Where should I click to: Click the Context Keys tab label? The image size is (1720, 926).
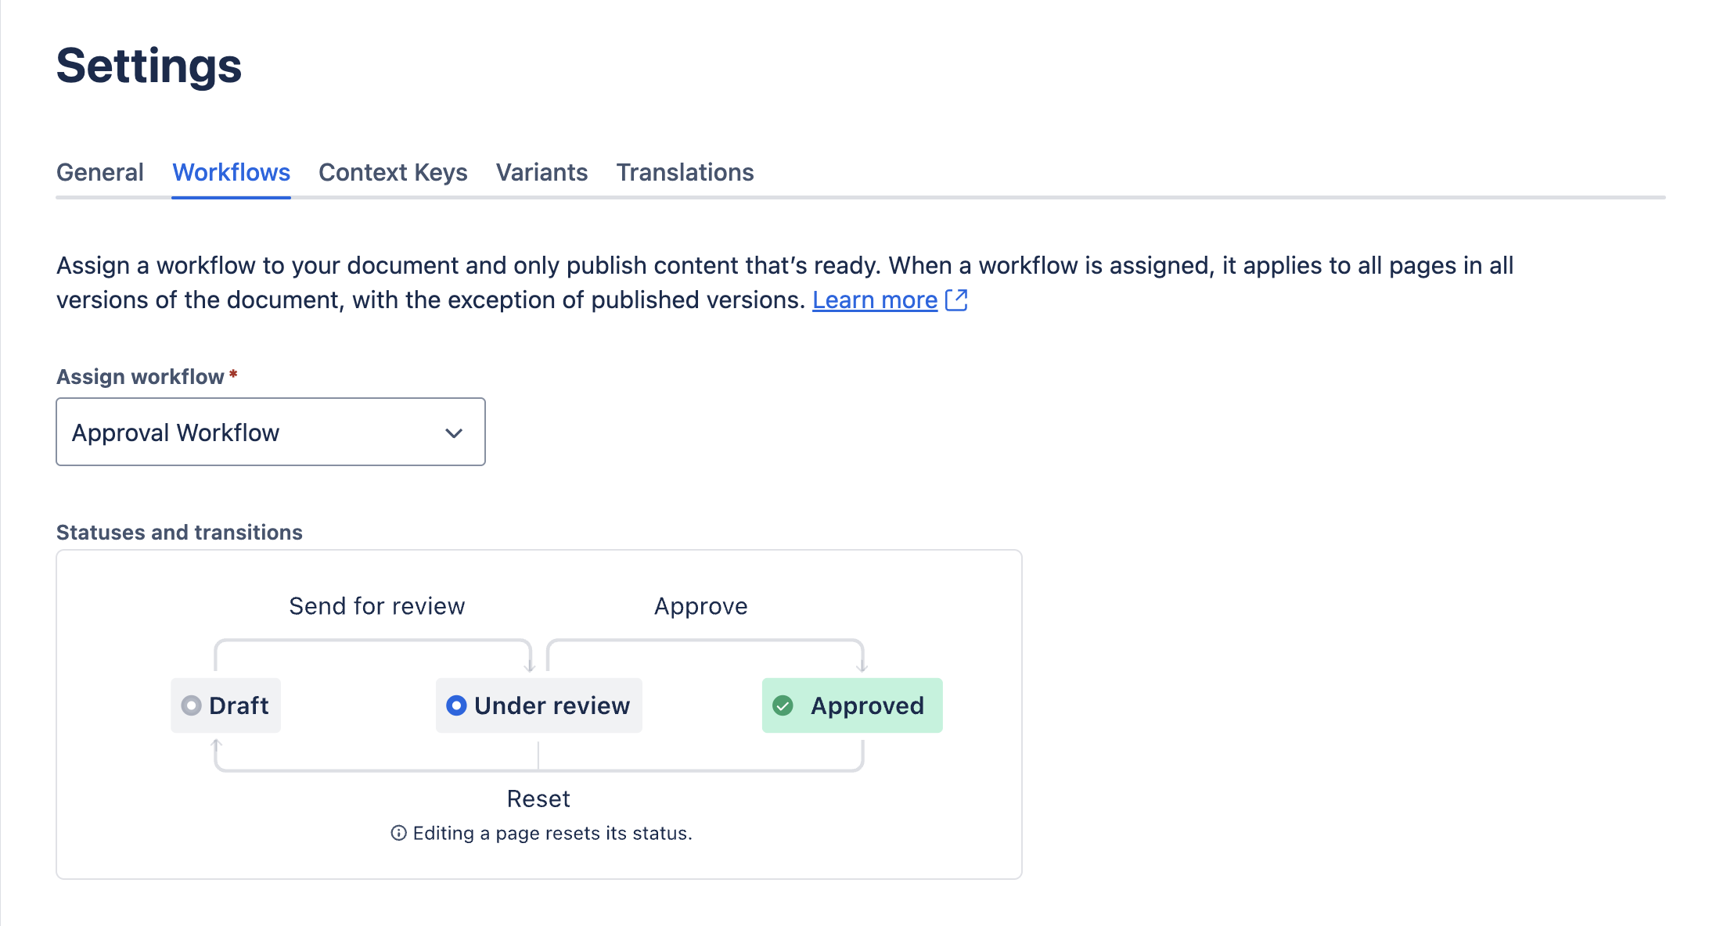coord(392,172)
